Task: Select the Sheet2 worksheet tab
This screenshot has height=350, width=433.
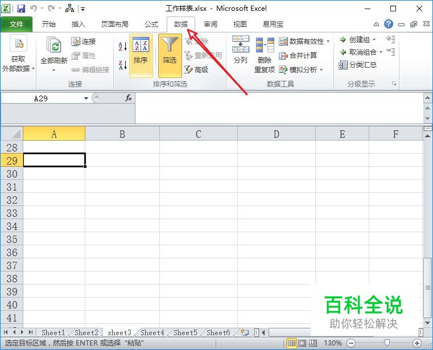Action: click(86, 332)
